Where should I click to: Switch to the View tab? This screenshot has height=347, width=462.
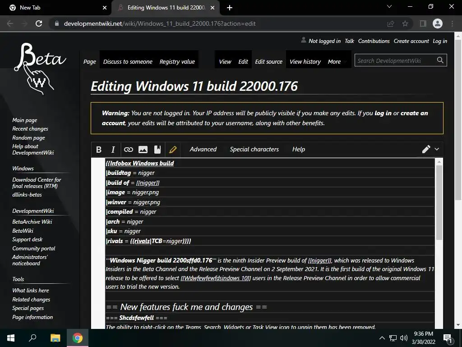click(x=225, y=61)
